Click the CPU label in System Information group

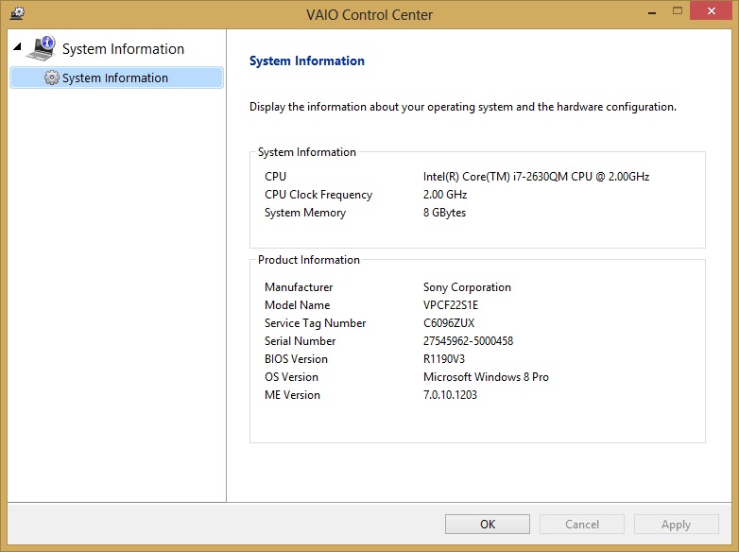coord(275,177)
